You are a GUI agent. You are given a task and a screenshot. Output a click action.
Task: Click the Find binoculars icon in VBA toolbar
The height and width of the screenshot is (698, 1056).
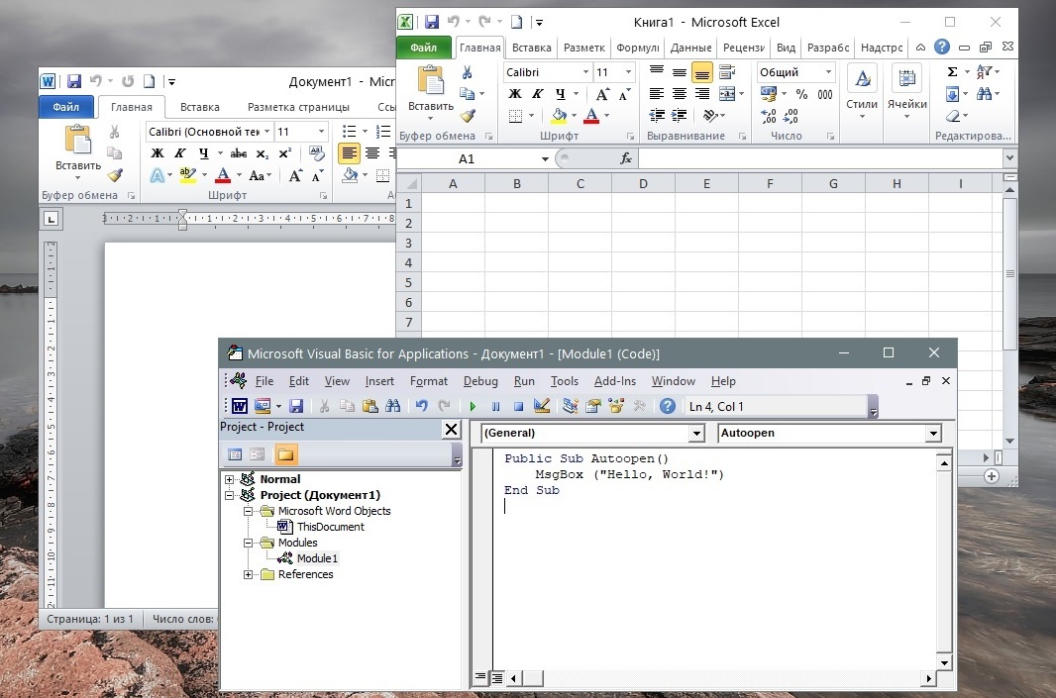click(x=392, y=406)
